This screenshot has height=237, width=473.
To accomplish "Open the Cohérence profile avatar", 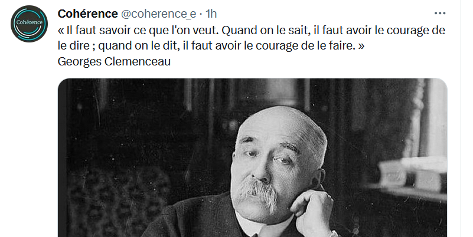I will coord(29,24).
